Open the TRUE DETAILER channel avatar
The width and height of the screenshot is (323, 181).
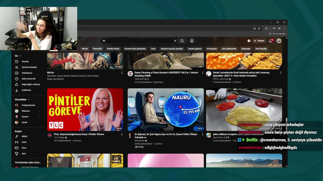130,73
